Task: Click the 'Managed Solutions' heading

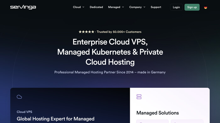Action: 157,113
